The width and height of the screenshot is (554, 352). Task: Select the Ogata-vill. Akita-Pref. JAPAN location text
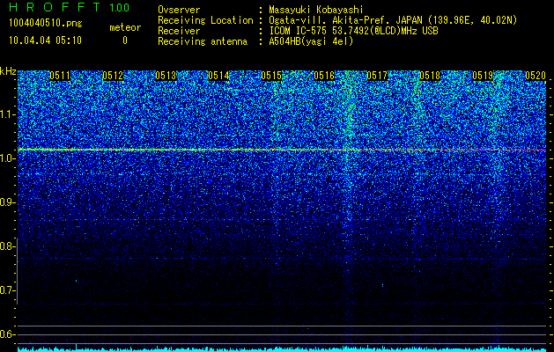[x=393, y=20]
